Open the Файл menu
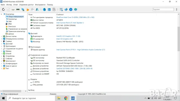Image resolution: width=180 pixels, height=101 pixels. tap(3, 5)
